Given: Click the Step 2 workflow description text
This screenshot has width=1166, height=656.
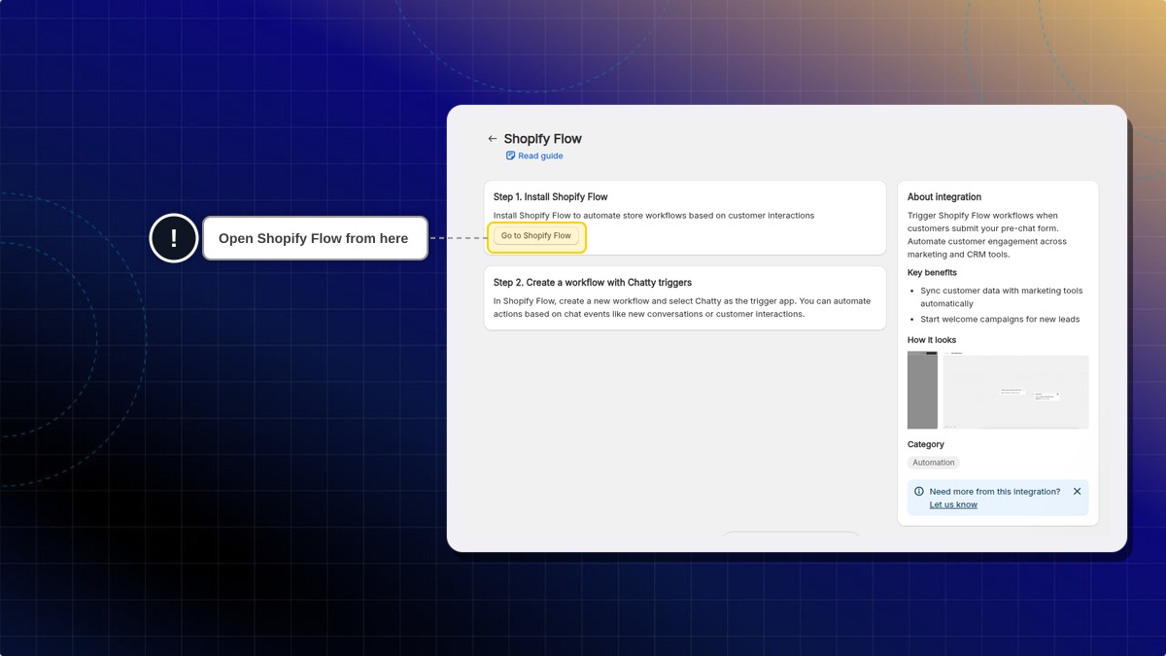Looking at the screenshot, I should click(x=682, y=307).
